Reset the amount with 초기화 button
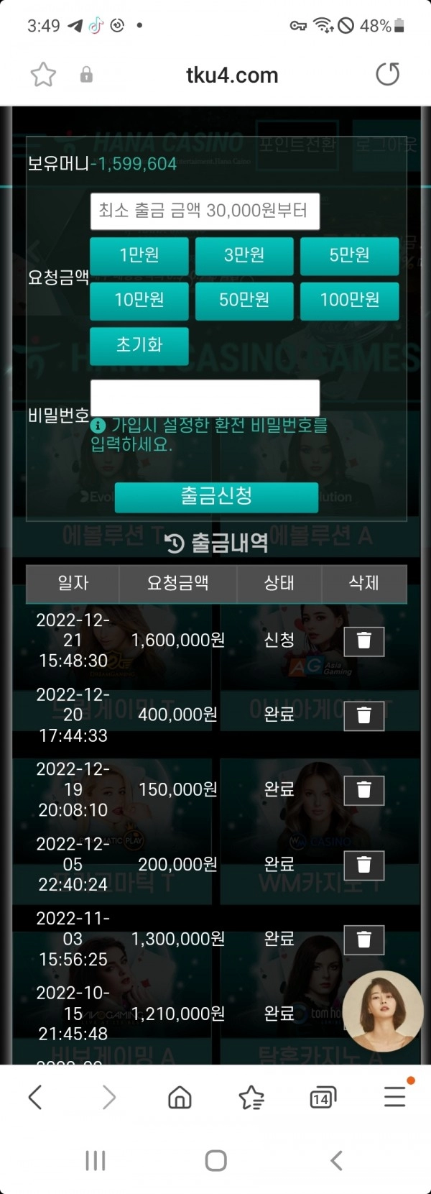Image resolution: width=431 pixels, height=1194 pixels. point(139,346)
